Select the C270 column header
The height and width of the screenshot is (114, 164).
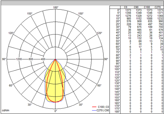[158, 7]
